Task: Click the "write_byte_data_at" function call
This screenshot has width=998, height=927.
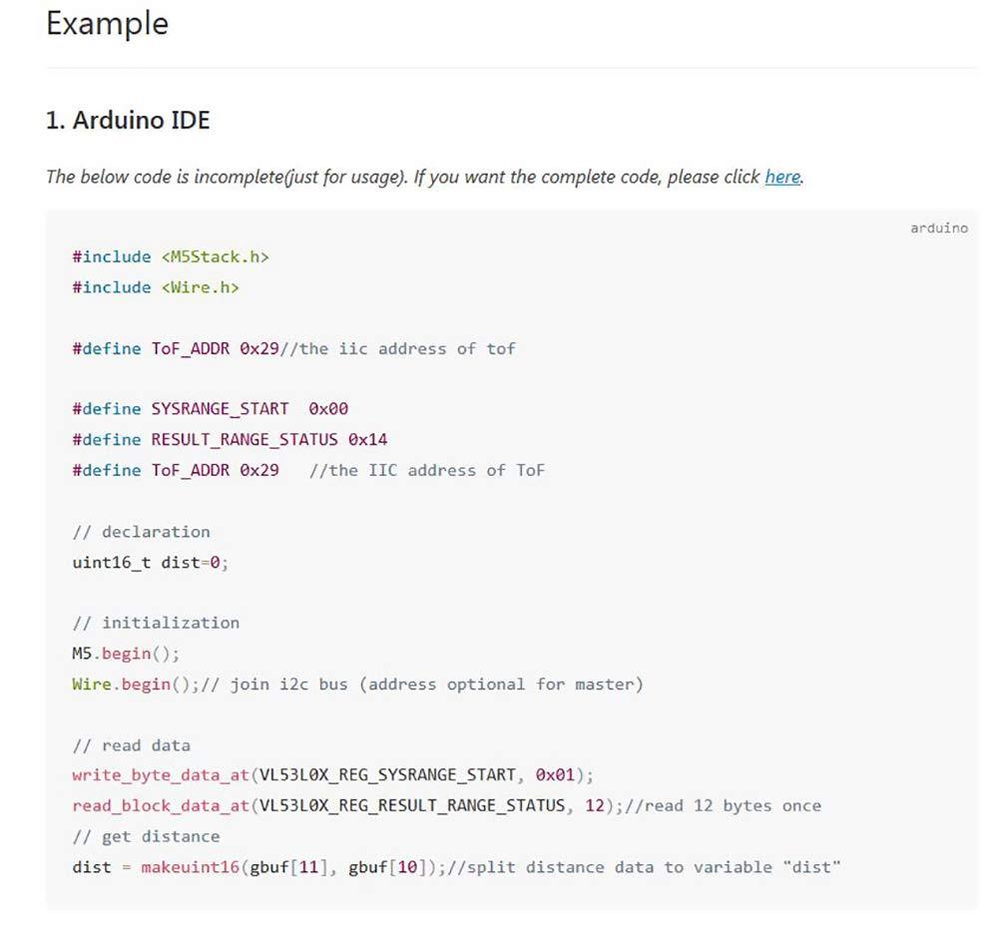Action: coord(160,775)
